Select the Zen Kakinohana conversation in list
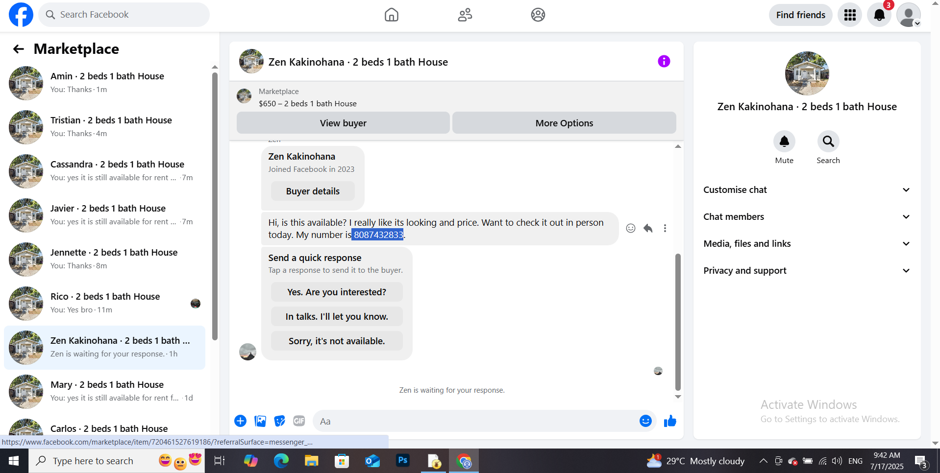 [105, 348]
